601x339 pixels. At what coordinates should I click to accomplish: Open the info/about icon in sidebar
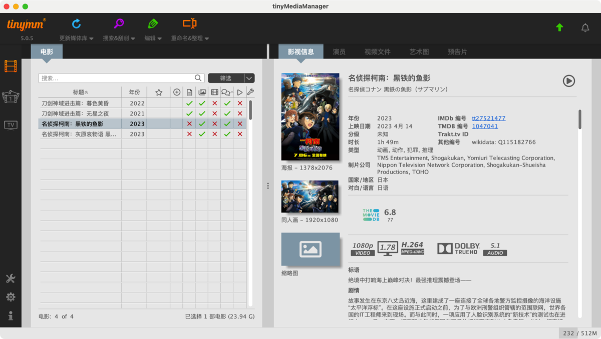(11, 315)
